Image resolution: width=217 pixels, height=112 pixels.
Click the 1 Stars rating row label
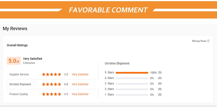click(109, 95)
